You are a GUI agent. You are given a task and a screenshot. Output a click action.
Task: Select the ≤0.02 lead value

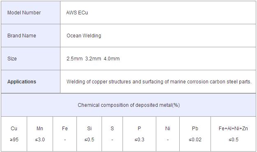coord(195,140)
